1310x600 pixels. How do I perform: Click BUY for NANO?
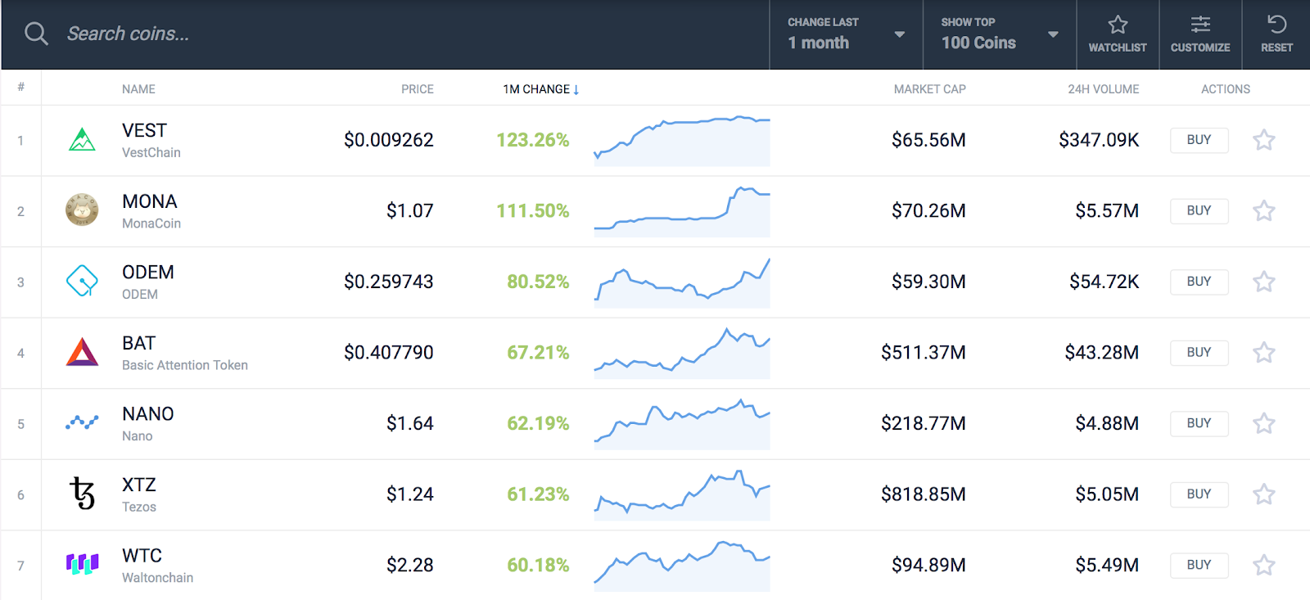1199,423
